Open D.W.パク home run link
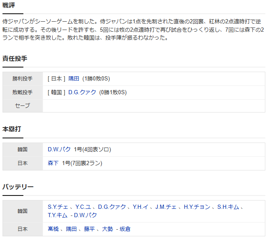Screen dimensions: 267x238 (59, 149)
